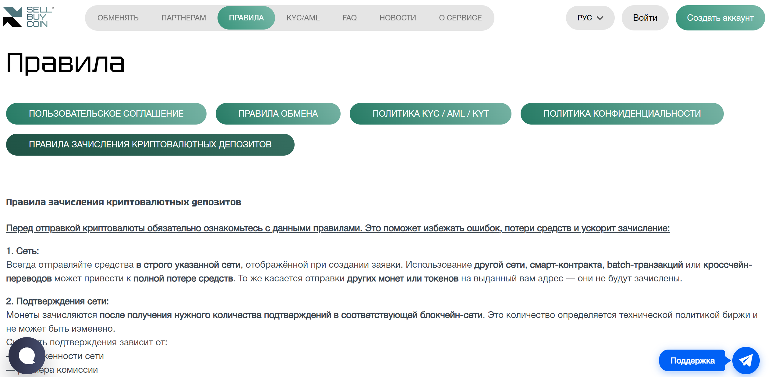Open ПОЛИТИКА KYC / AML / KYT tab
This screenshot has height=377, width=771.
click(x=430, y=114)
